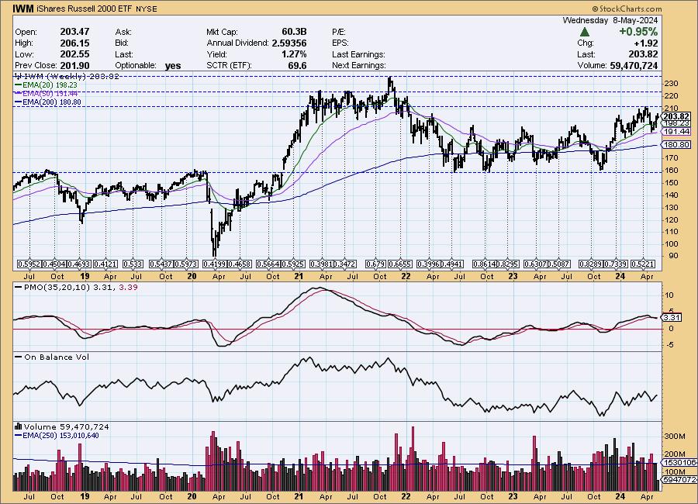Click the small bar icon beside Volume label

(19, 426)
